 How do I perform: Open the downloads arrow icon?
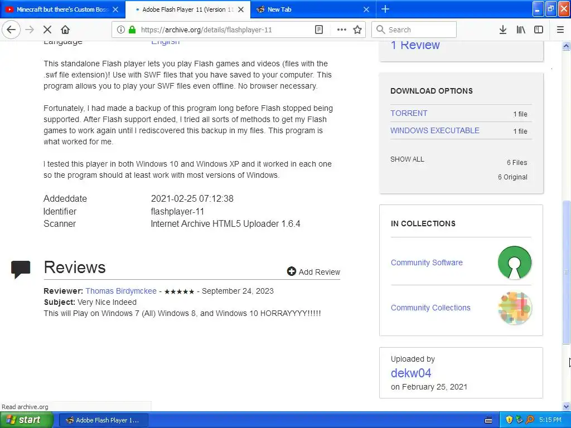coord(502,30)
